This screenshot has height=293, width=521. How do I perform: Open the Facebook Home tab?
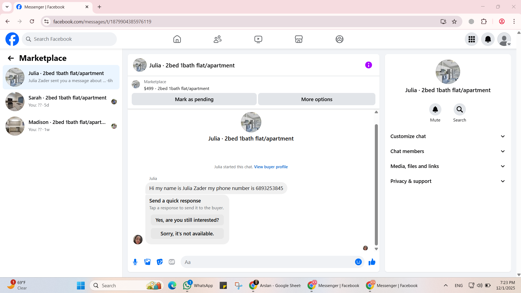pos(177,39)
